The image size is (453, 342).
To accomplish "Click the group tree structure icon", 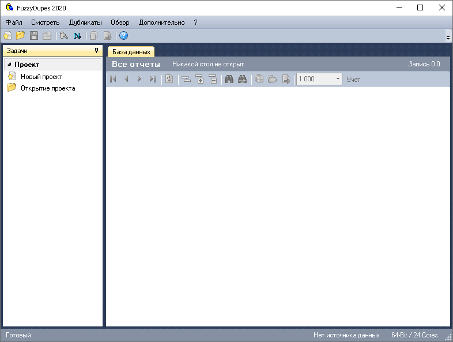I will click(x=186, y=79).
